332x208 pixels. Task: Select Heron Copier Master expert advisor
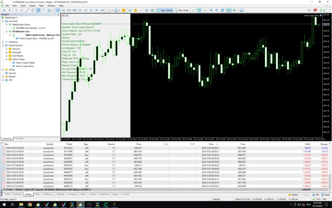tap(25, 63)
